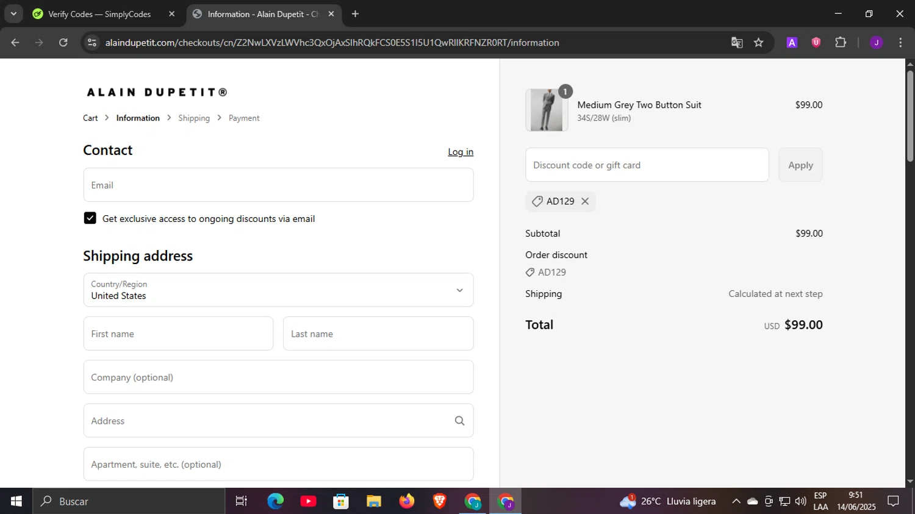Focus the Apartment, suite field
The width and height of the screenshot is (915, 514).
279,464
